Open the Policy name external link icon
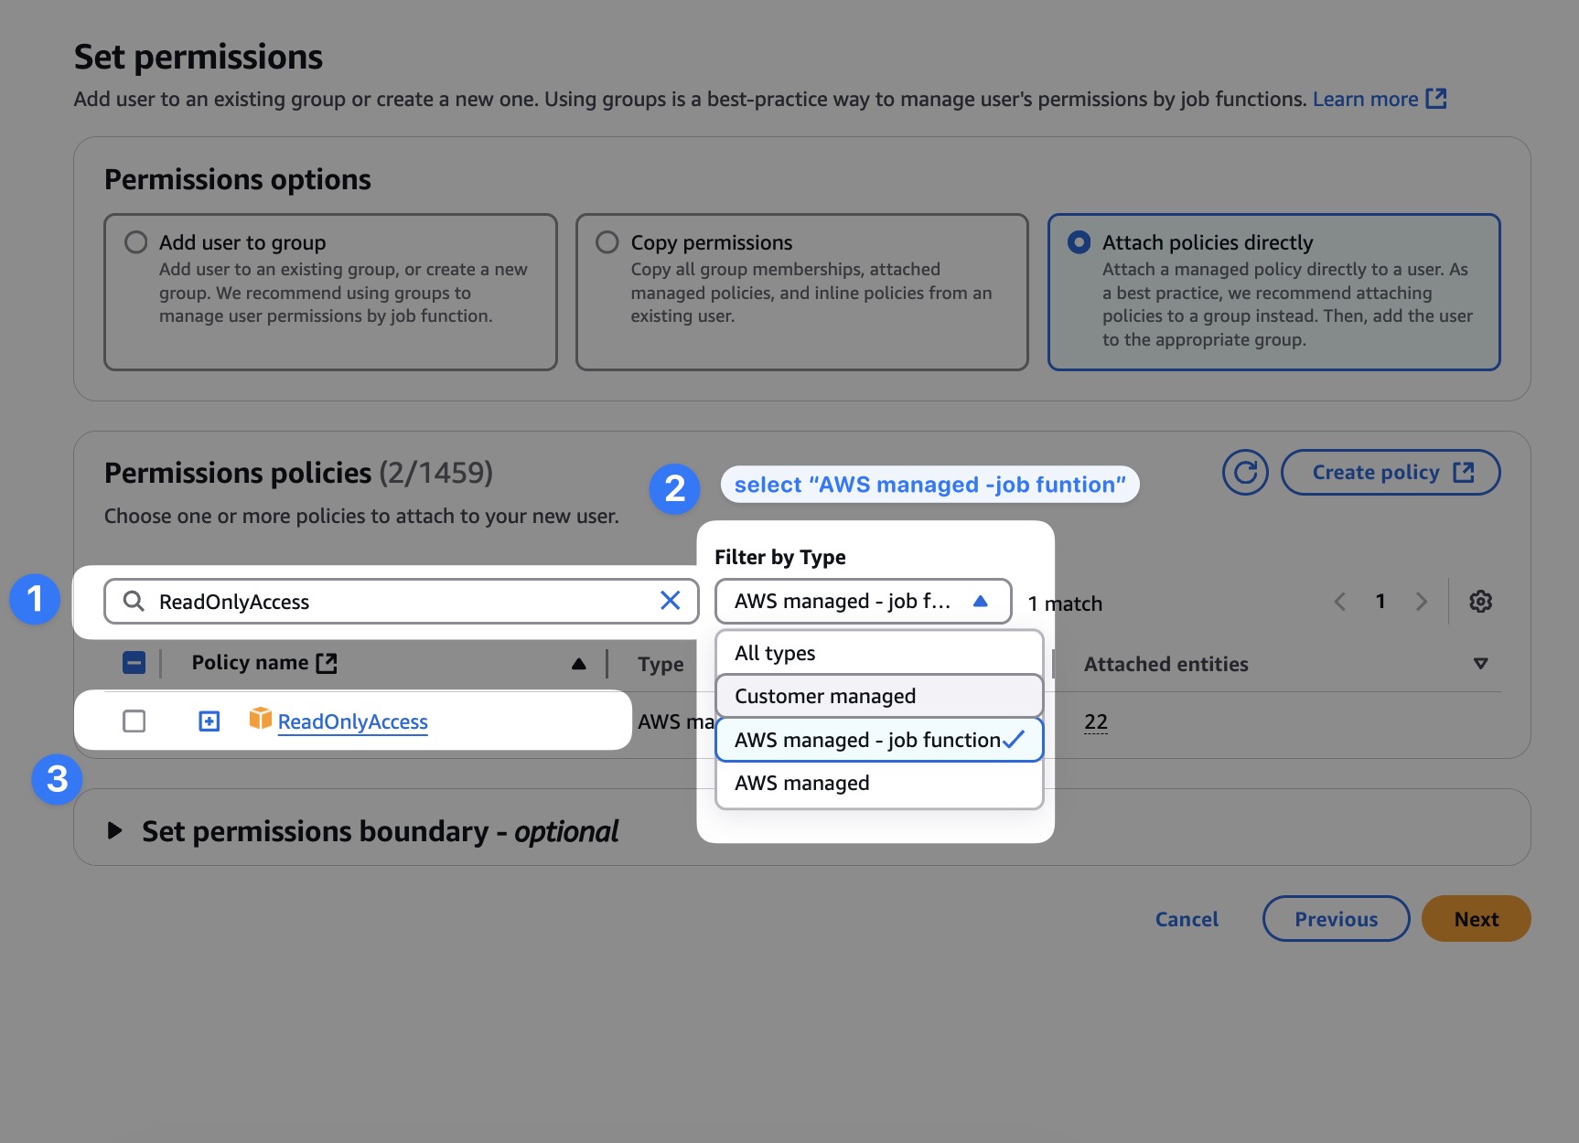This screenshot has height=1143, width=1579. tap(327, 663)
